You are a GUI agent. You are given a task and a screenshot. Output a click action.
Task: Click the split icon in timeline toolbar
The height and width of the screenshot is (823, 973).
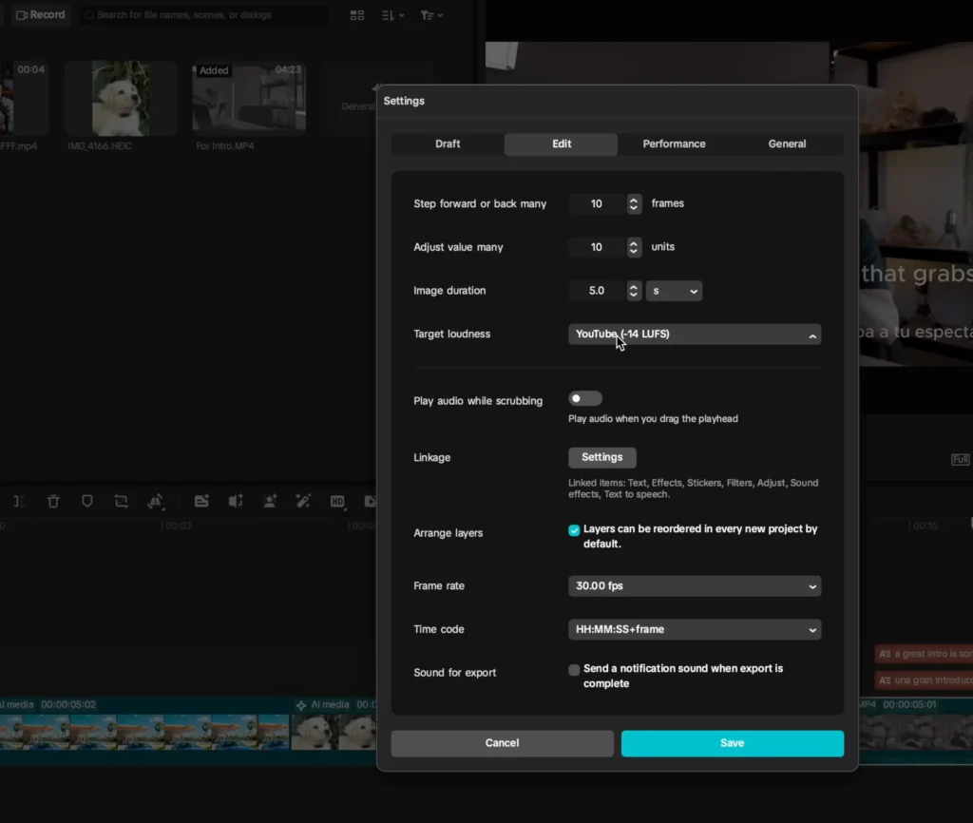point(19,501)
